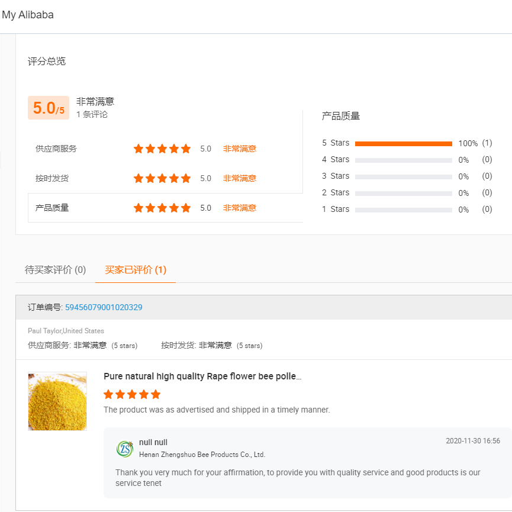Click the 1 Stars rating bar
The height and width of the screenshot is (512, 512).
click(403, 210)
